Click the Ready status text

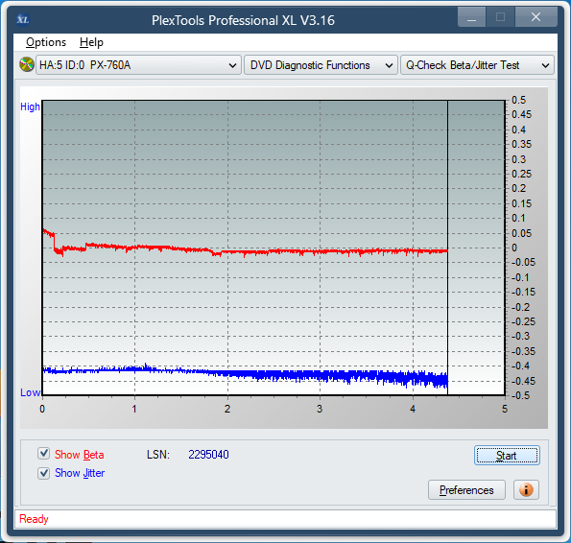[x=34, y=519]
